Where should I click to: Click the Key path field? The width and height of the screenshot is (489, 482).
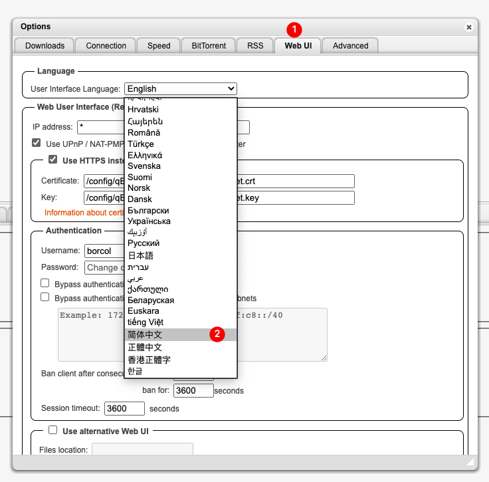pos(219,198)
